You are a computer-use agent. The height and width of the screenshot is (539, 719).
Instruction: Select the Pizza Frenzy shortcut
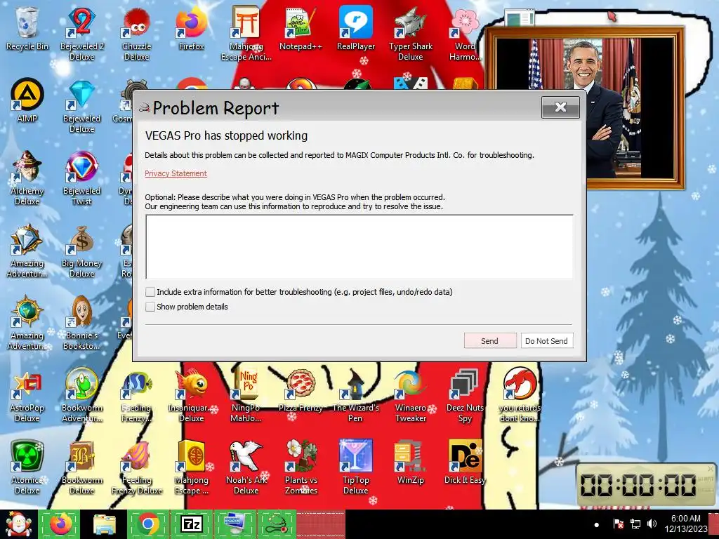(x=301, y=390)
